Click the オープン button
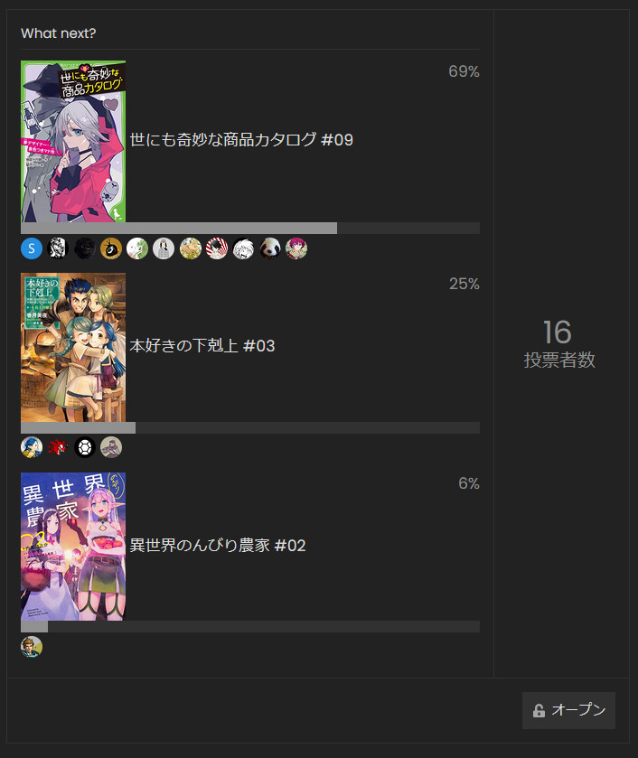This screenshot has height=758, width=638. [x=568, y=710]
